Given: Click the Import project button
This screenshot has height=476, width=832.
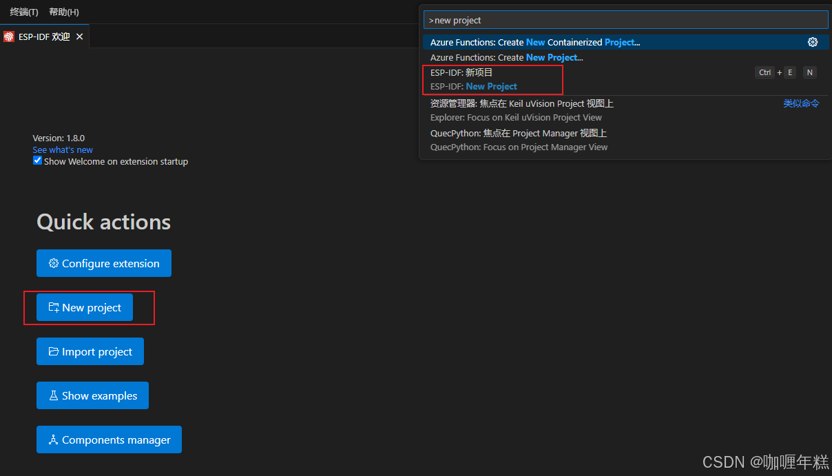Looking at the screenshot, I should [x=90, y=351].
